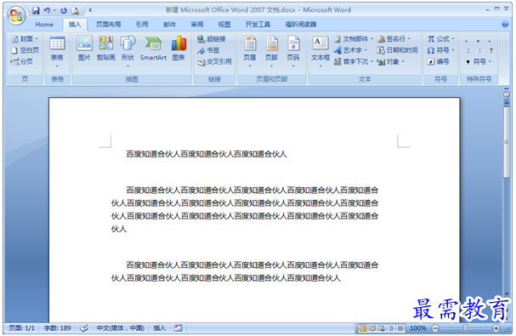The height and width of the screenshot is (336, 516).
Task: Open the 页脚 footer dropdown
Action: pyautogui.click(x=272, y=52)
